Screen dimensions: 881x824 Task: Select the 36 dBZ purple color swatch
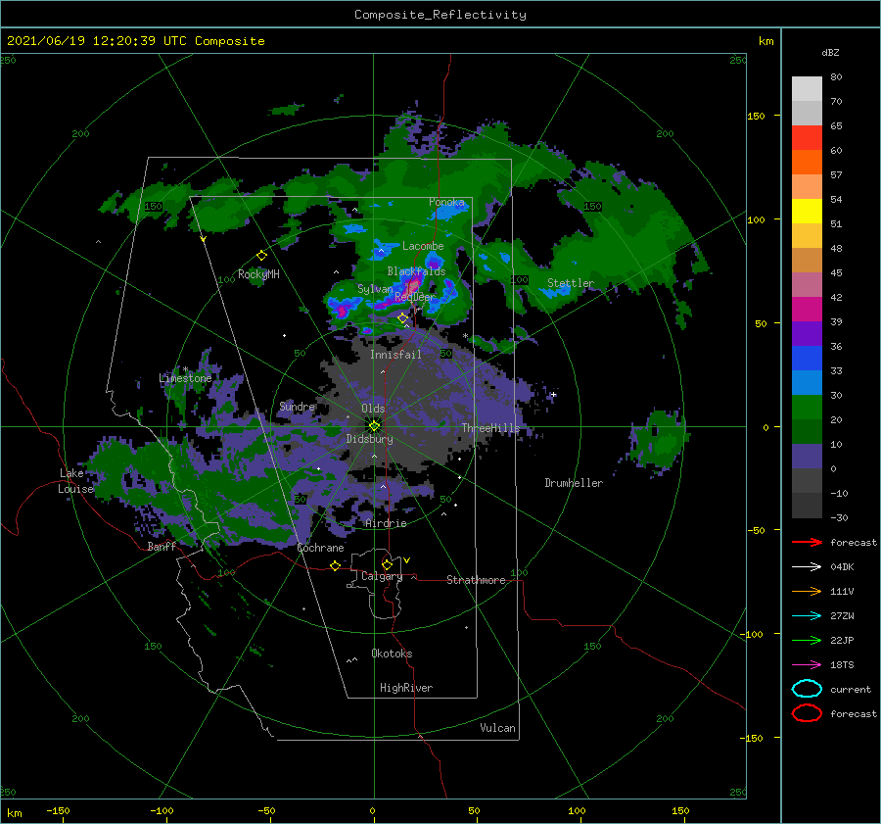pos(807,333)
